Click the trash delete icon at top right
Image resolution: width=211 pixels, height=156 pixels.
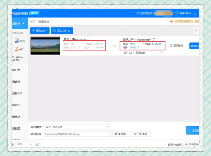point(196,31)
